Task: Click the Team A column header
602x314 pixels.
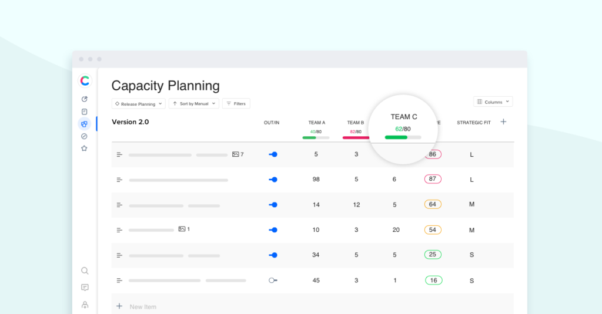Action: point(316,123)
